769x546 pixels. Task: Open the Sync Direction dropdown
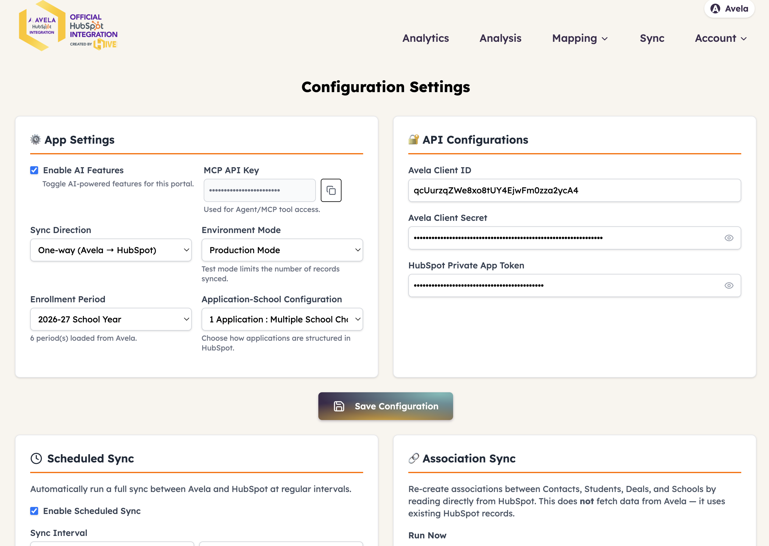(111, 250)
